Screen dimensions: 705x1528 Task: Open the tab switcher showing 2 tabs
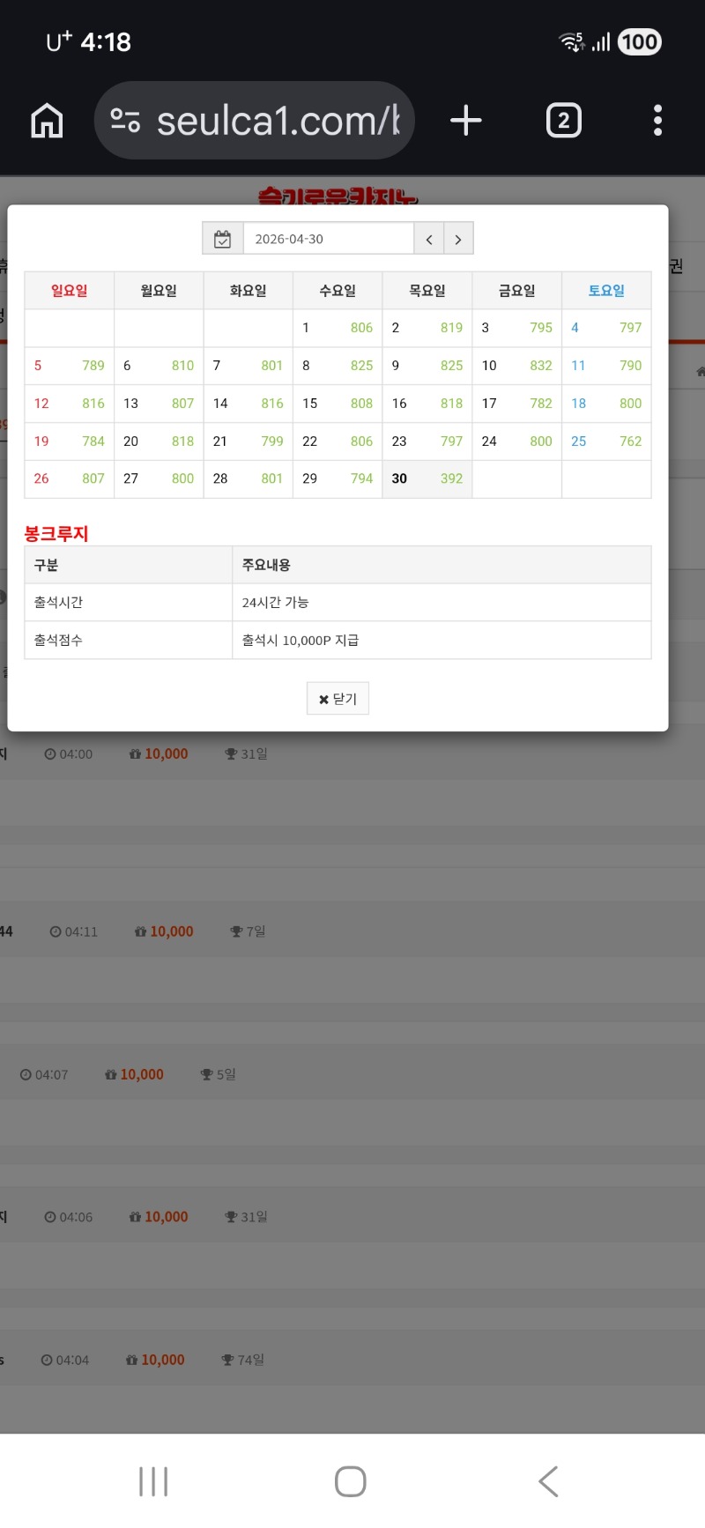563,121
